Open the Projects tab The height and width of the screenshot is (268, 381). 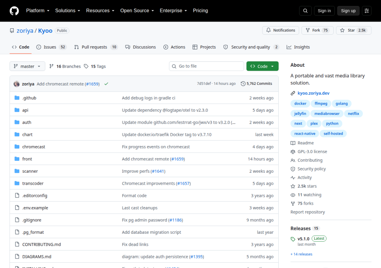204,47
